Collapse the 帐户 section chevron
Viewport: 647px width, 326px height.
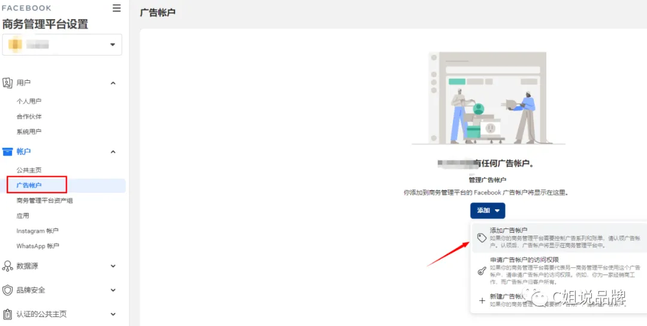pyautogui.click(x=113, y=152)
